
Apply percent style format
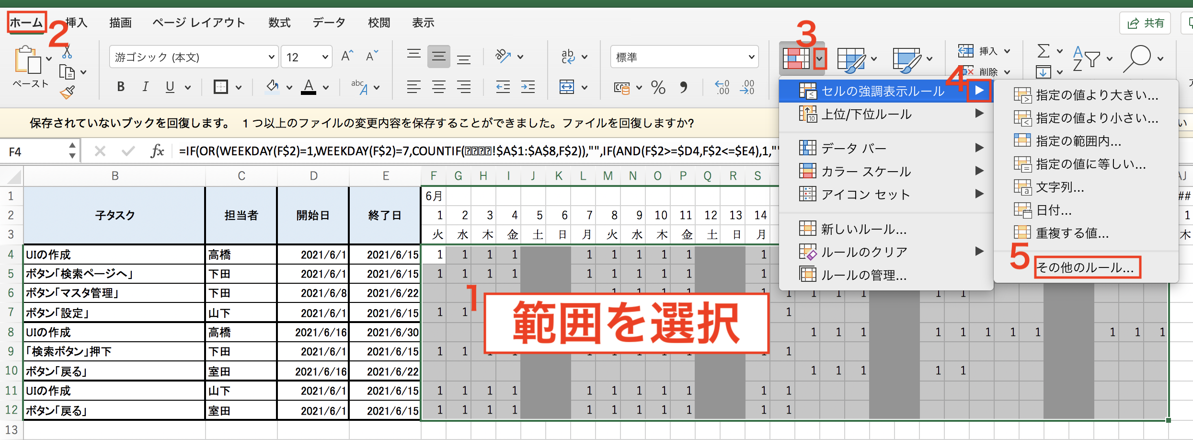point(658,87)
